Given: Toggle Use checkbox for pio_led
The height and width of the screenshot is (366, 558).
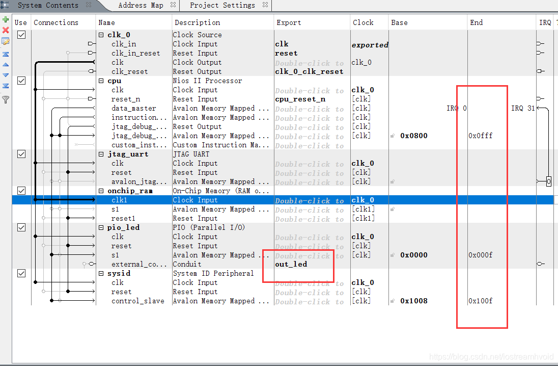Looking at the screenshot, I should click(21, 227).
